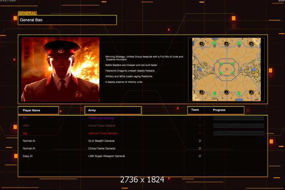Image resolution: width=285 pixels, height=190 pixels.
Task: Click DGA's China Flame General army text
Action: tap(102, 126)
